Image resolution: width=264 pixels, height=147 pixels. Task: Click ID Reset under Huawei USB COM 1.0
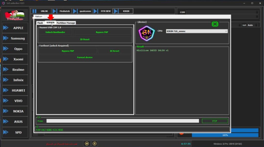click(85, 39)
